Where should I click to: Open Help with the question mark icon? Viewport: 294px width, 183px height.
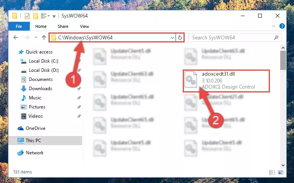click(282, 26)
